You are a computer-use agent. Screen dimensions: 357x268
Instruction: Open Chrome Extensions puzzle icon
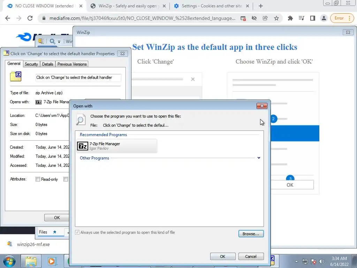(x=290, y=18)
